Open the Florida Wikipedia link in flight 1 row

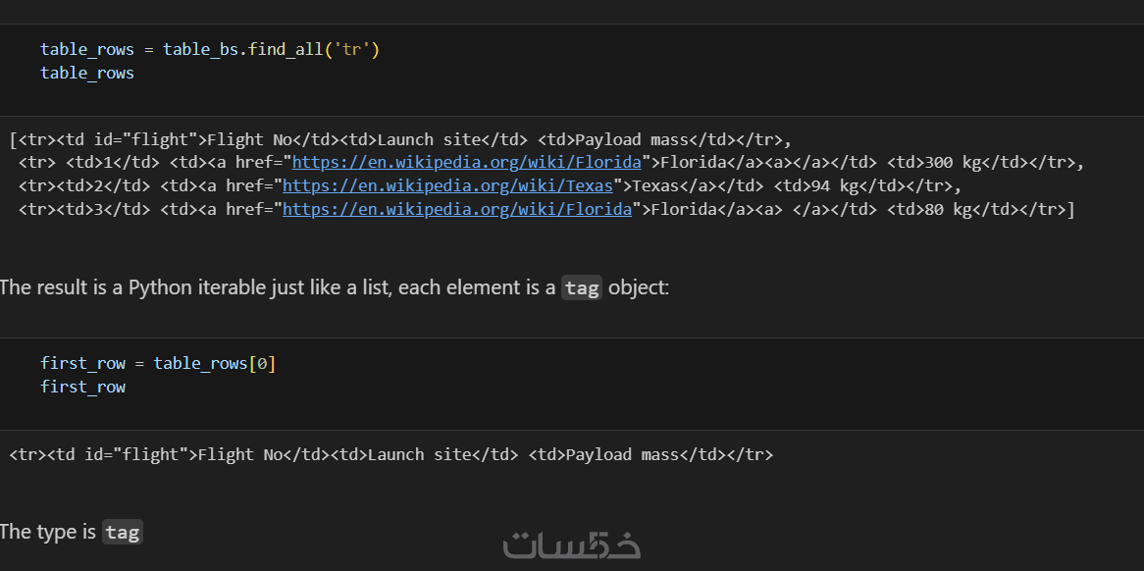click(x=467, y=162)
